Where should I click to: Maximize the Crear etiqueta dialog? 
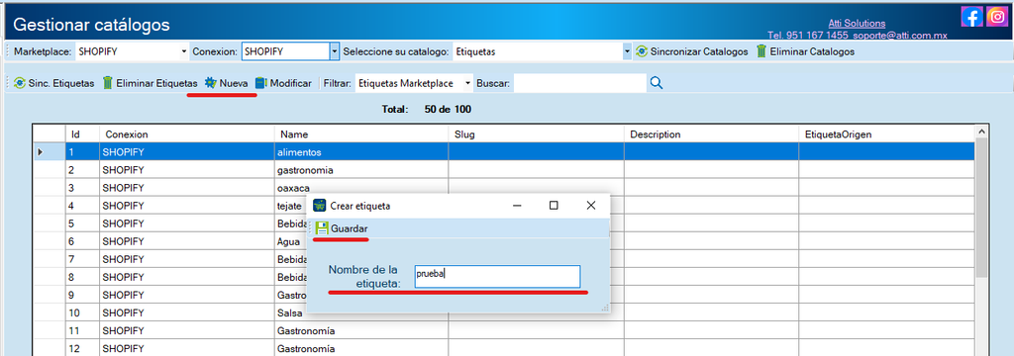point(554,206)
